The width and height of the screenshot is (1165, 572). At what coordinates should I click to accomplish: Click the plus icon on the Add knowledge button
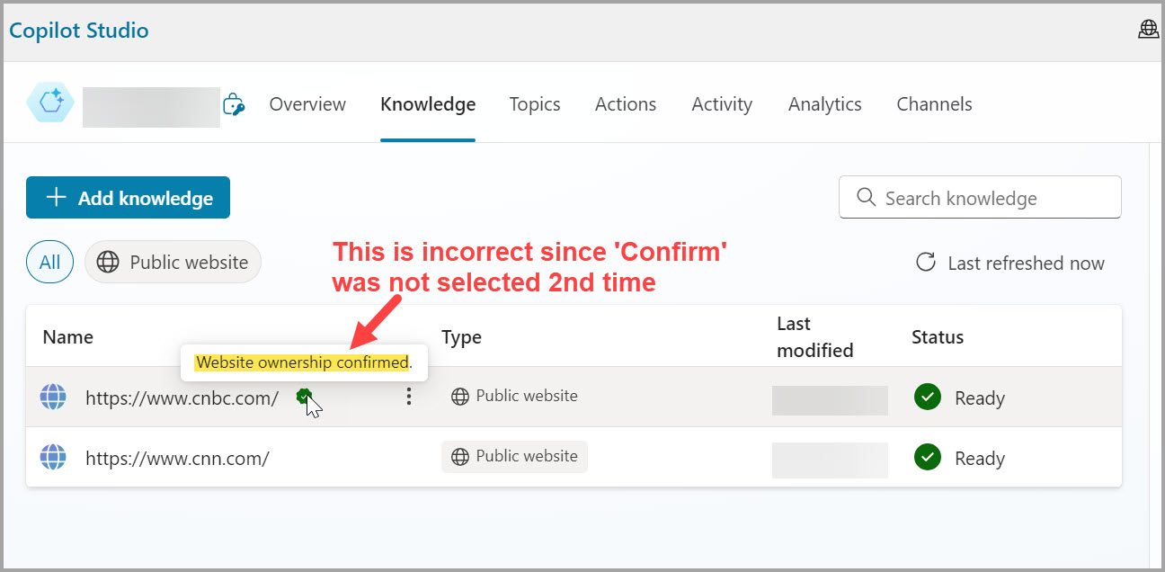(57, 197)
